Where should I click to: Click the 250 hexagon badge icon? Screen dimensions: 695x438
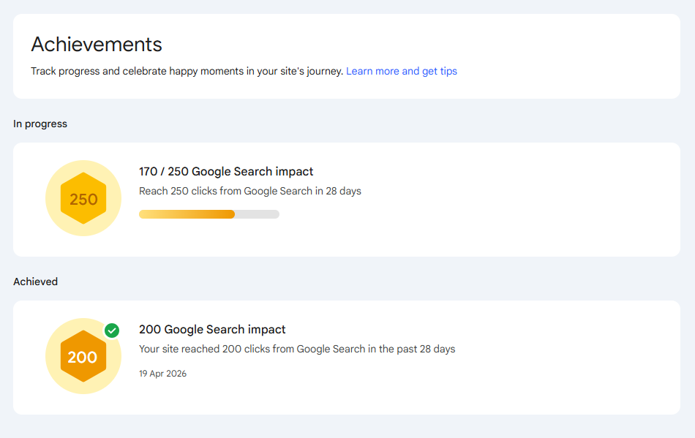[83, 198]
